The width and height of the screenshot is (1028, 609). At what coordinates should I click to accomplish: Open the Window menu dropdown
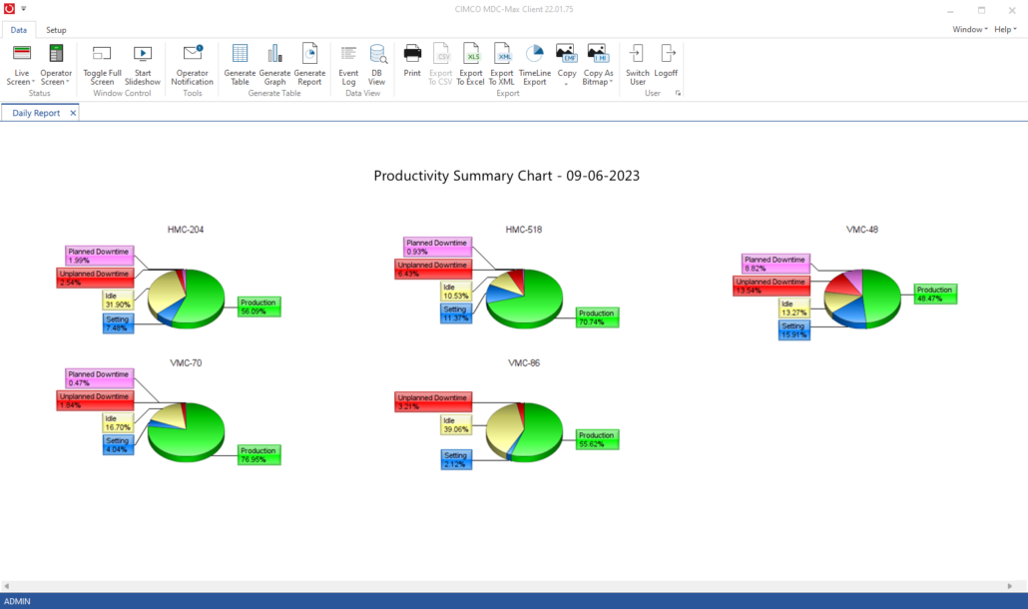(x=970, y=30)
